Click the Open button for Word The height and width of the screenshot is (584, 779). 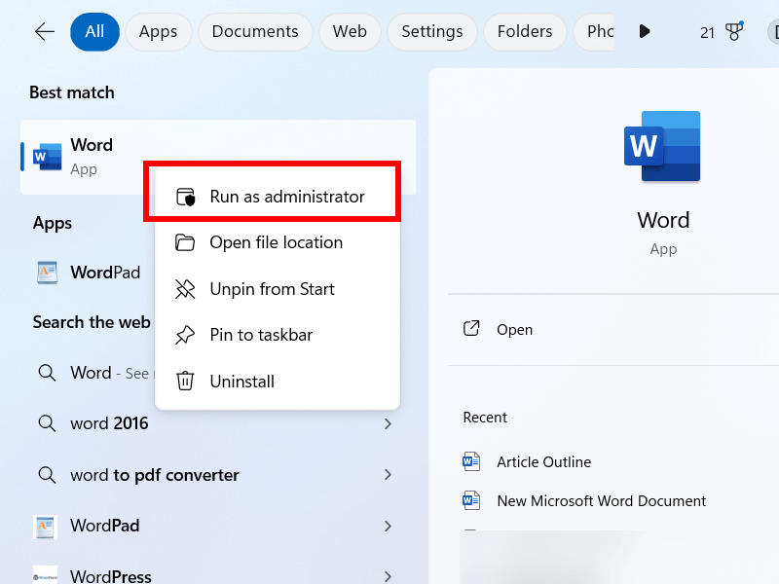[514, 329]
